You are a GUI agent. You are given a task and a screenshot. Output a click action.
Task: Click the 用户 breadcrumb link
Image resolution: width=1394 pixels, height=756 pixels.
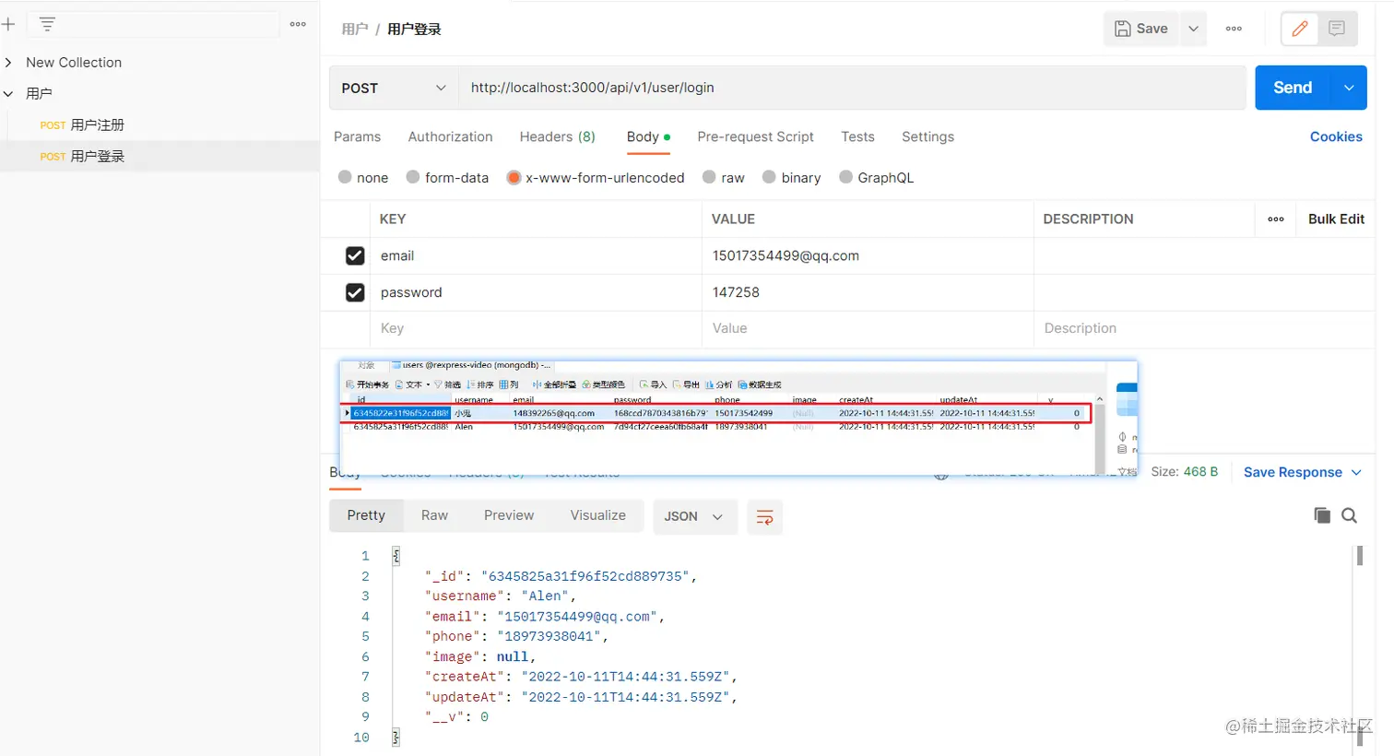tap(355, 30)
